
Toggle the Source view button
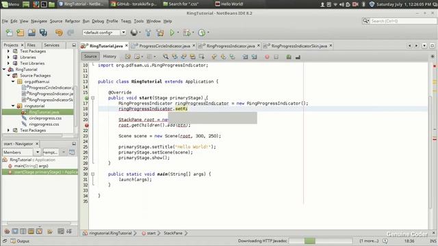(x=90, y=56)
